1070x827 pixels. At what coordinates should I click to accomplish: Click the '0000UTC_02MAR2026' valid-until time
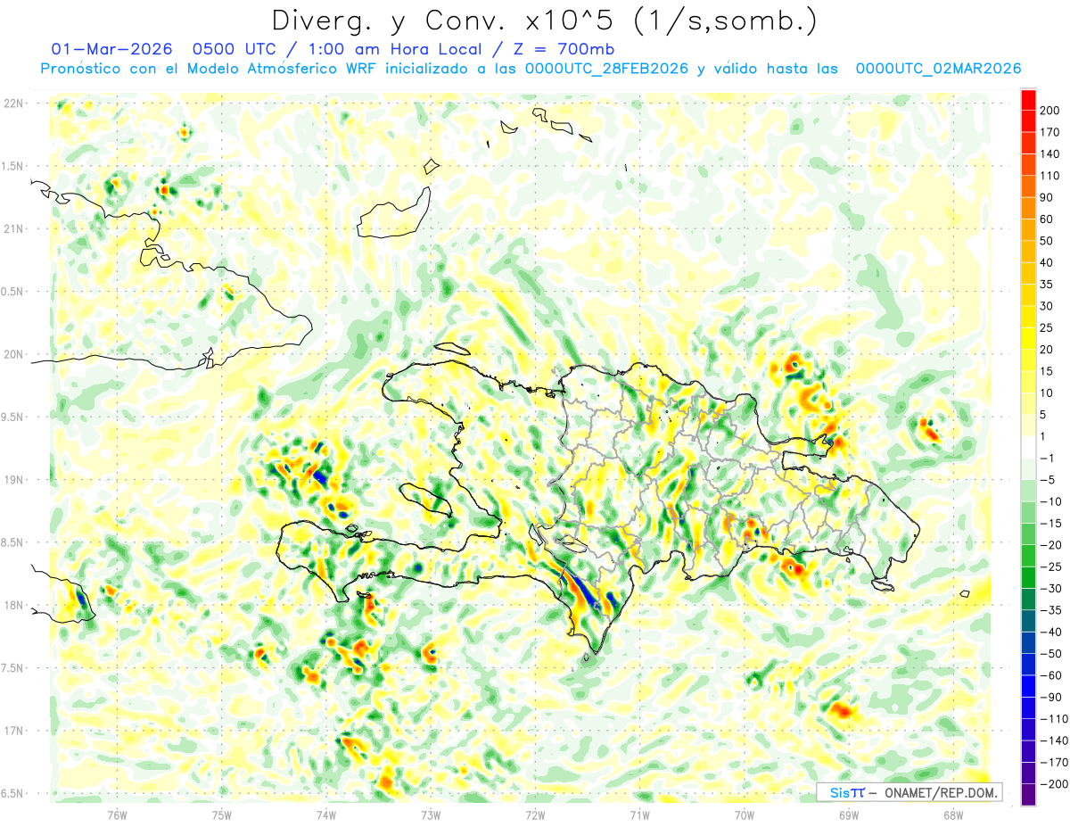click(x=938, y=69)
